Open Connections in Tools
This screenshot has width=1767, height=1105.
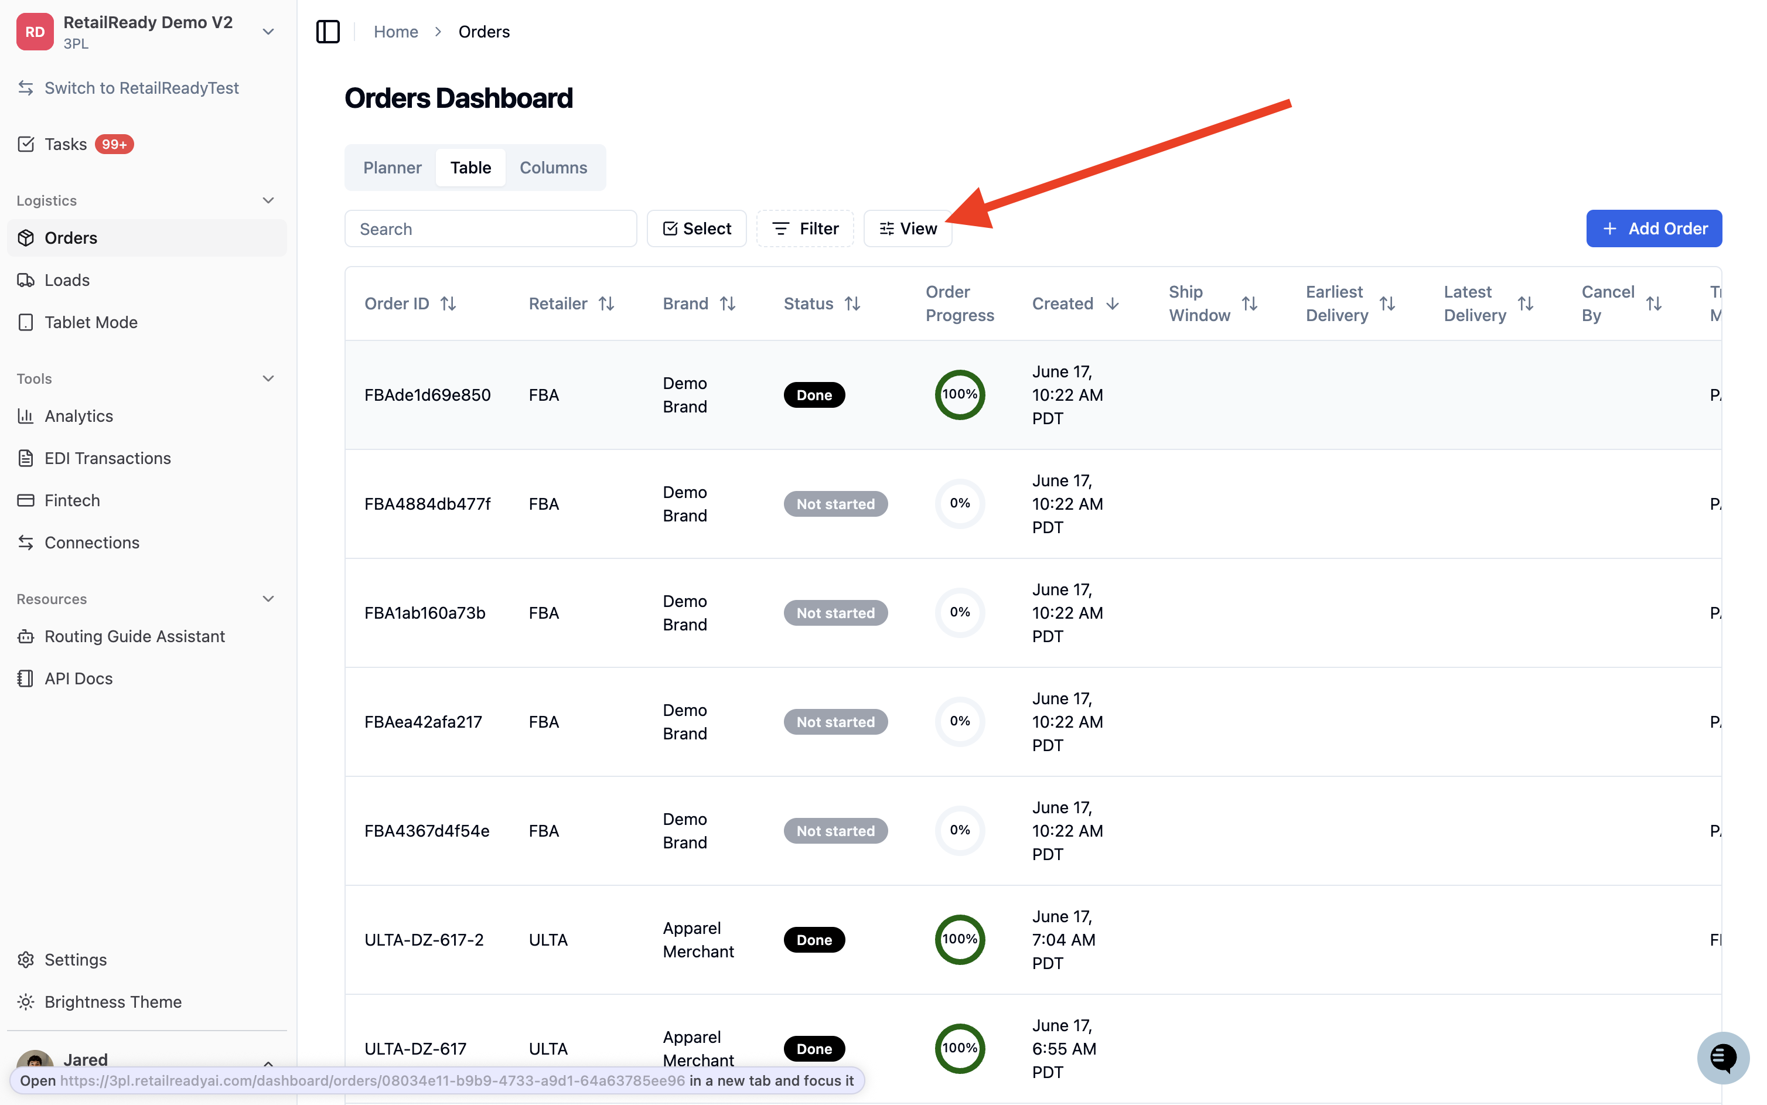pyautogui.click(x=79, y=543)
